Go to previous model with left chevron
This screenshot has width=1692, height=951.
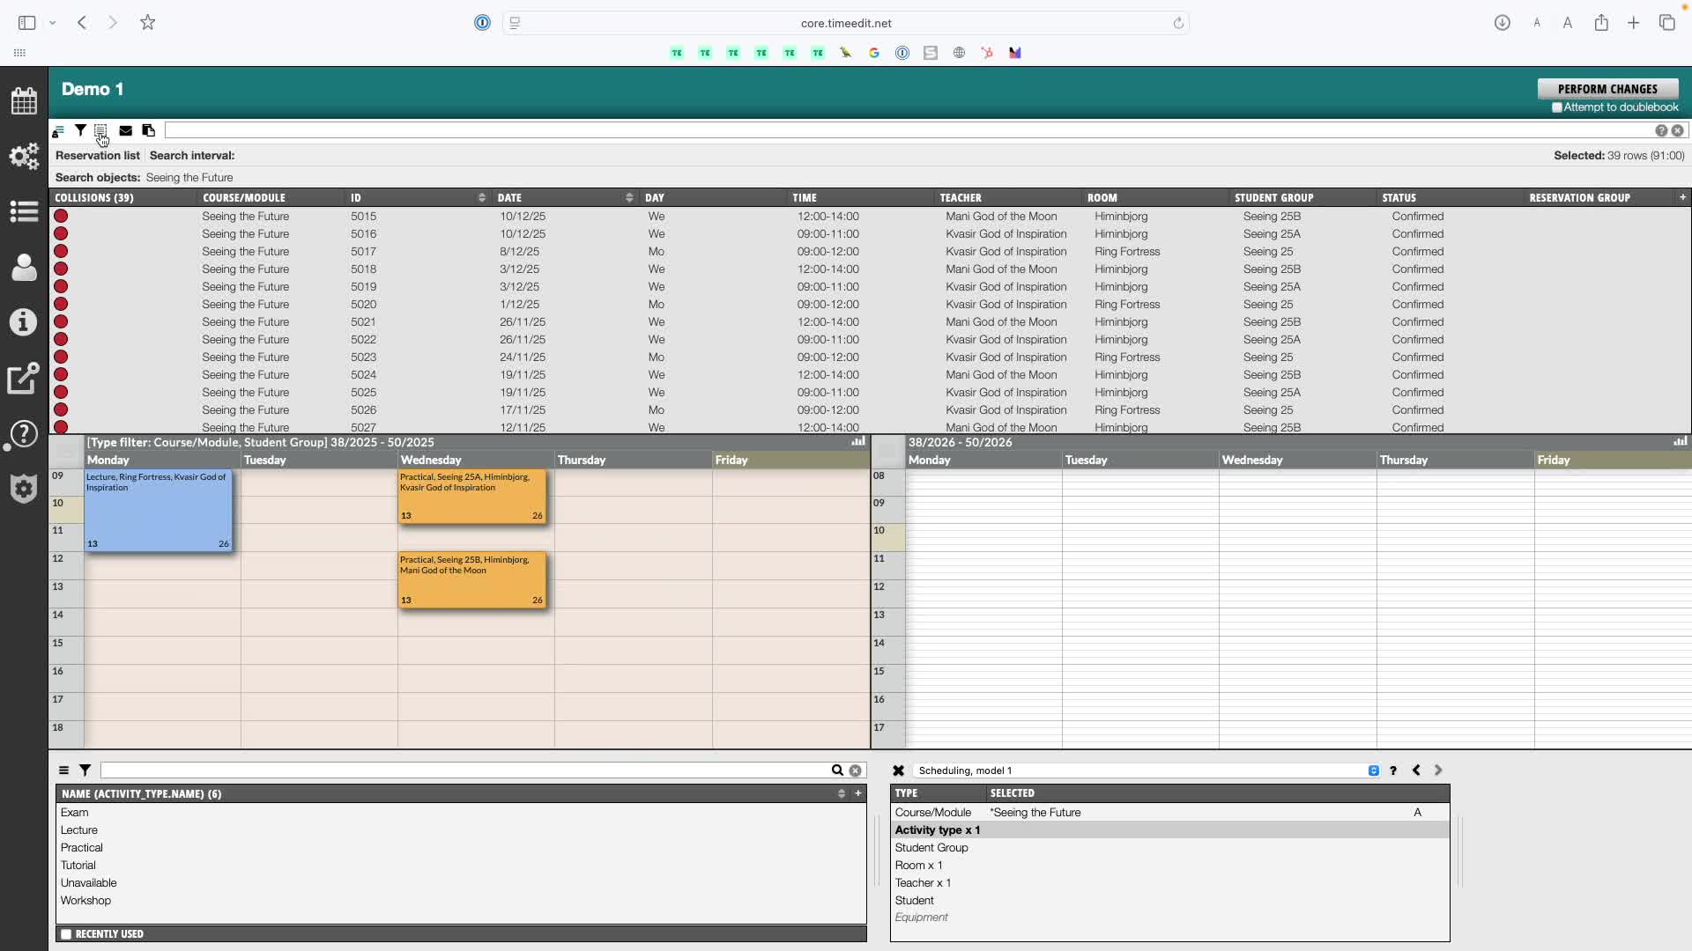coord(1416,770)
